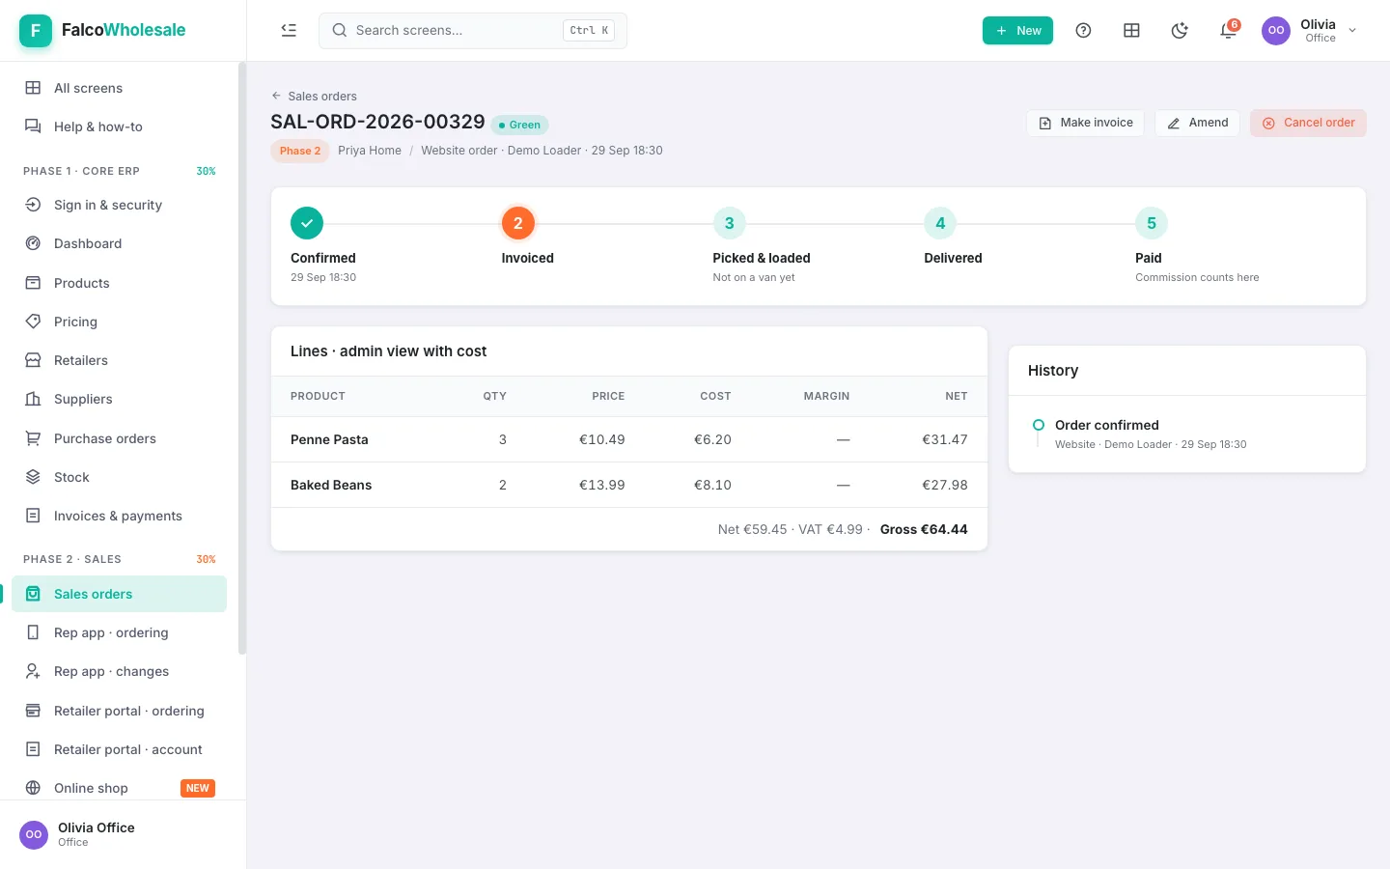Viewport: 1390px width, 869px height.
Task: Click the Priya Home breadcrumb
Action: click(370, 151)
